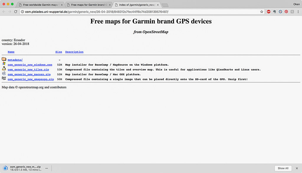This screenshot has height=173, width=302.
Task: Open the Adblock Plus extension icon
Action: (x=268, y=12)
